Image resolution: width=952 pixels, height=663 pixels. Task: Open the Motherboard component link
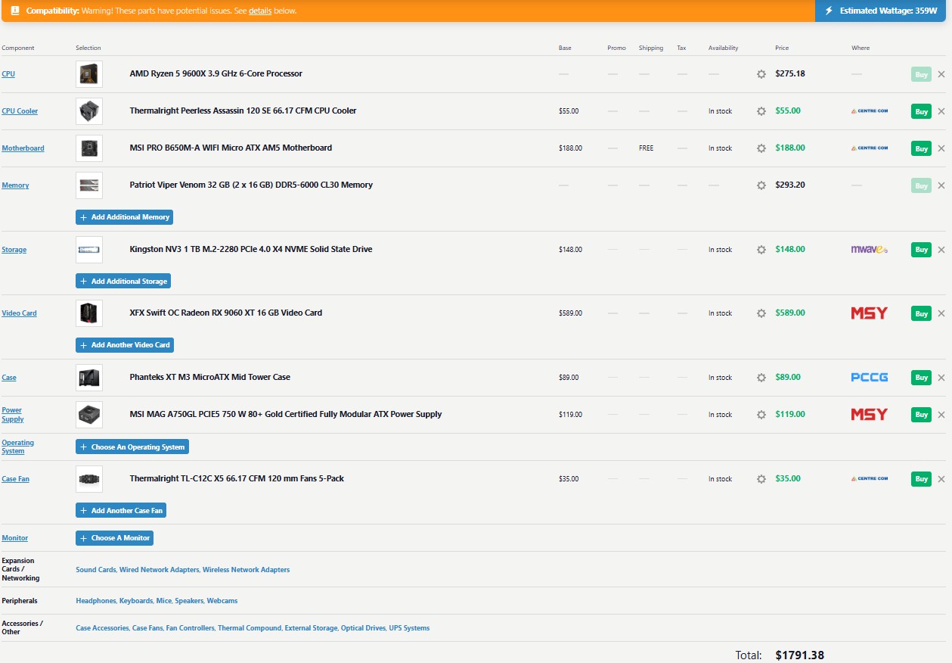23,148
